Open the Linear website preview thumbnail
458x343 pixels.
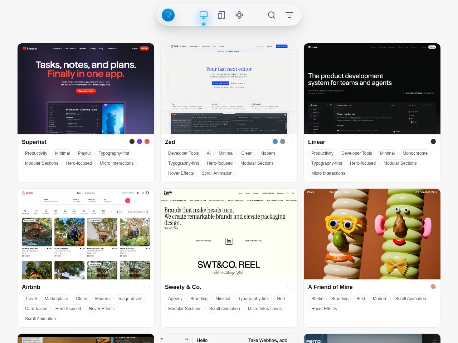tap(372, 89)
